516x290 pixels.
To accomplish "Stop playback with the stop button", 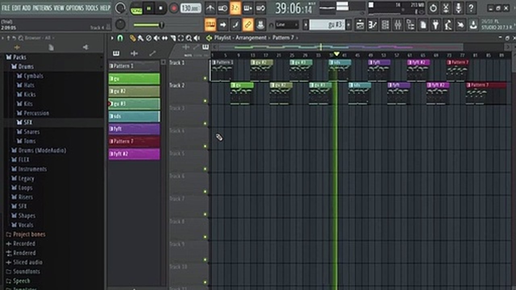I will pyautogui.click(x=161, y=8).
